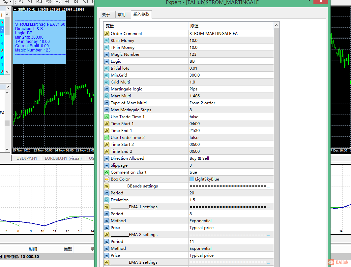Toggle Use Trade Time 1 false value
The width and height of the screenshot is (351, 267).
click(231, 117)
